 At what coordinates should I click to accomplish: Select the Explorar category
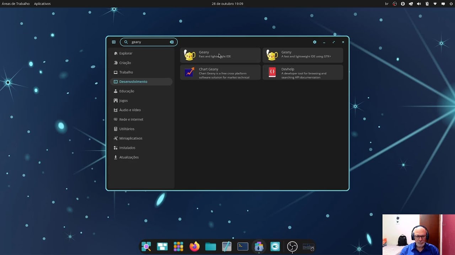(141, 53)
